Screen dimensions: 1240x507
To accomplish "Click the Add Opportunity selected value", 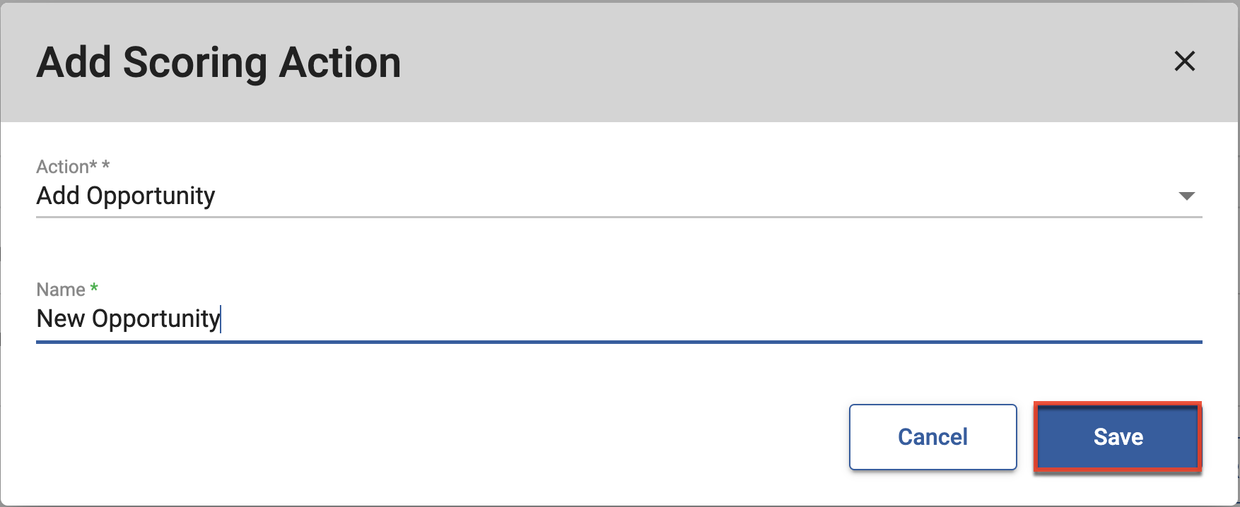I will point(126,196).
